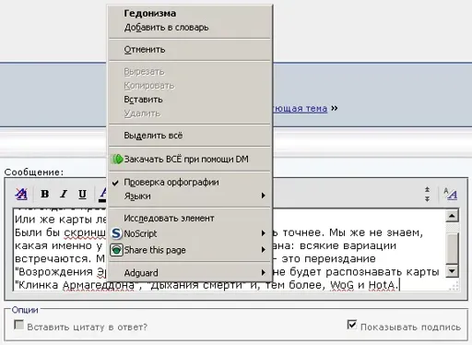
Task: Open the text color tool
Action: point(102,195)
